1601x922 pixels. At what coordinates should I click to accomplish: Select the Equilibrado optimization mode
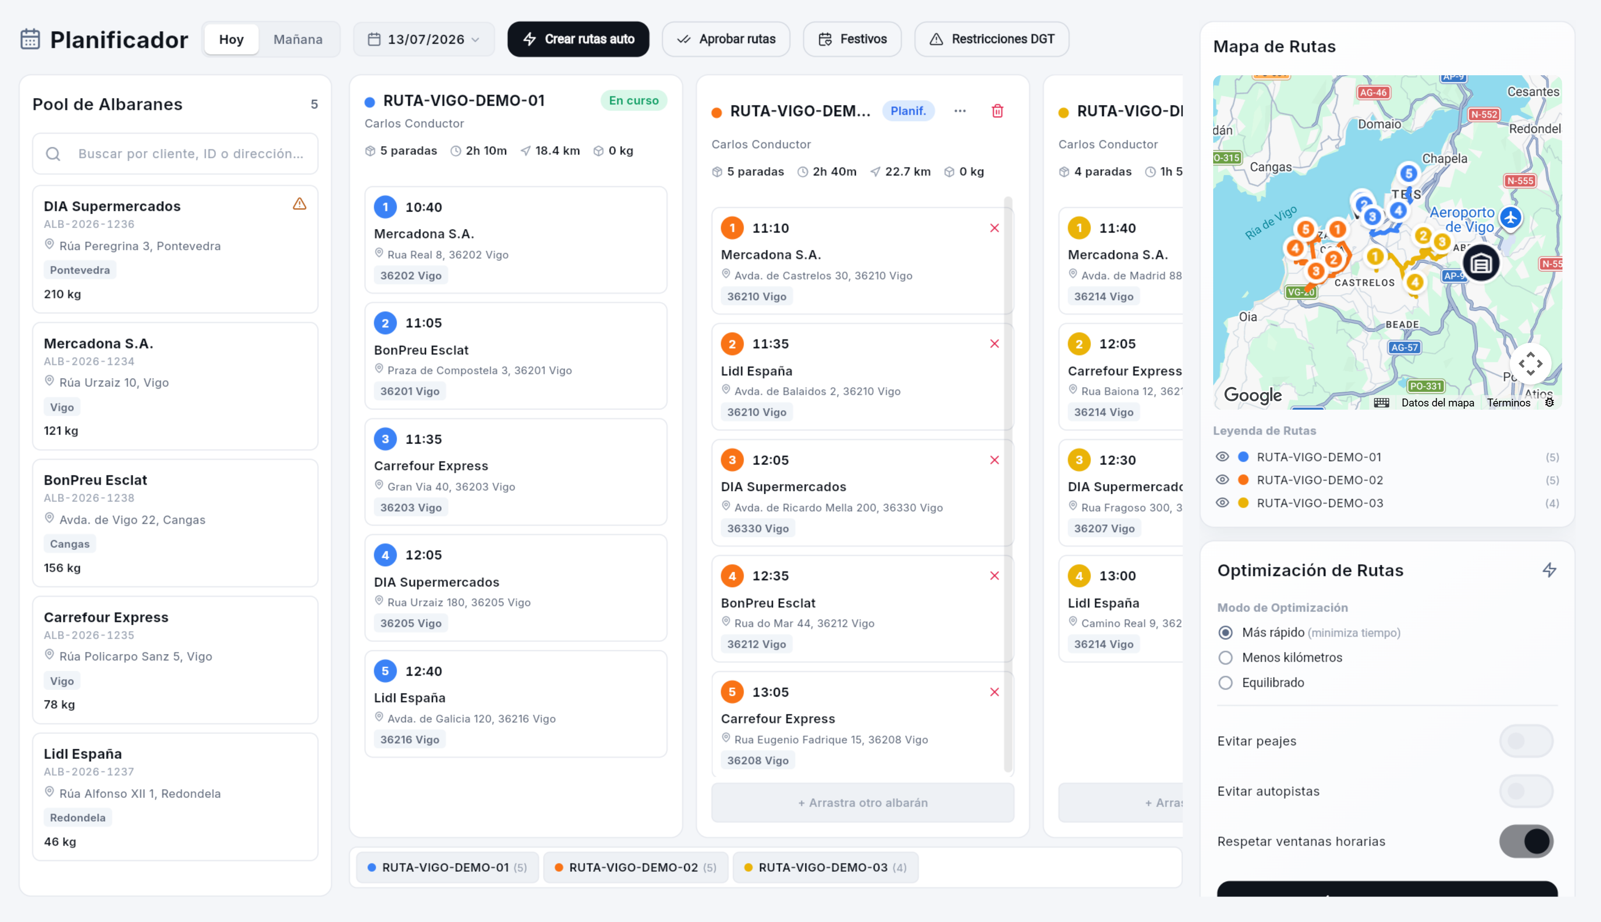tap(1226, 683)
